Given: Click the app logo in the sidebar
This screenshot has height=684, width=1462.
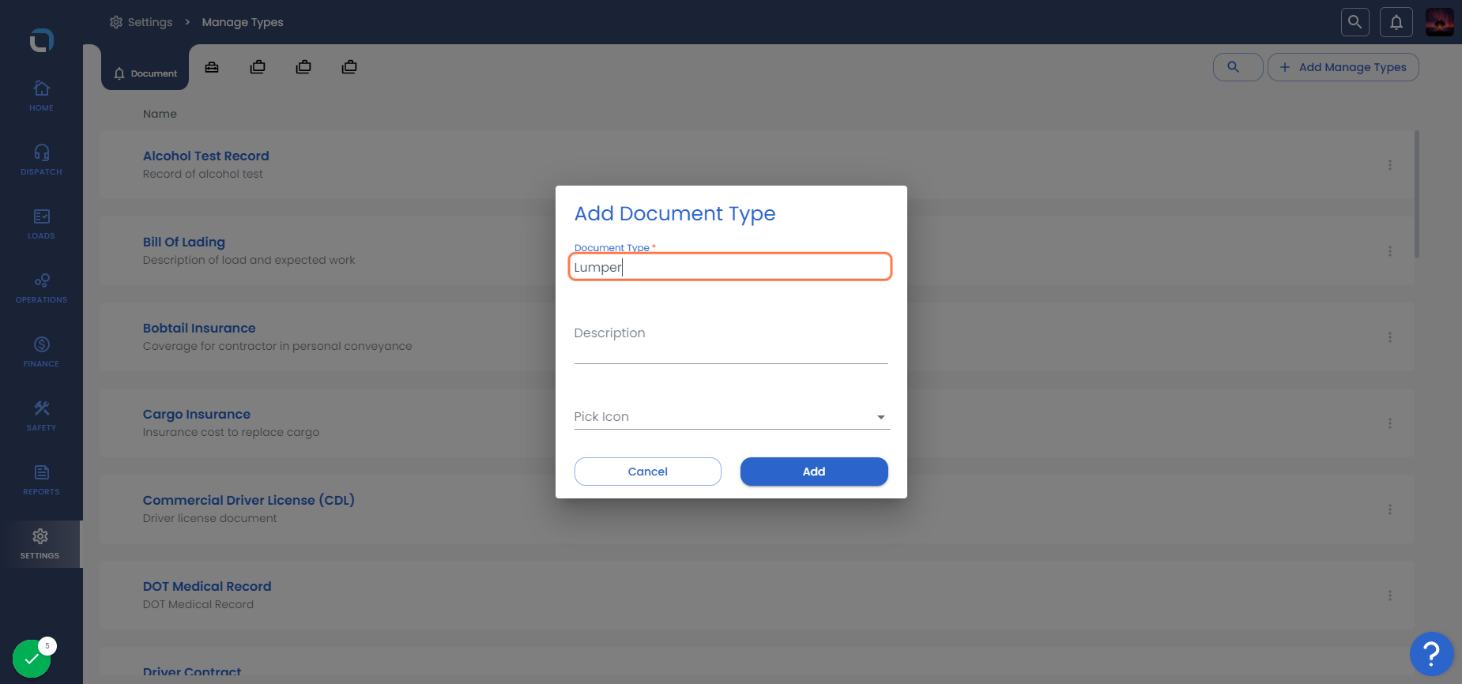Looking at the screenshot, I should coord(41,40).
